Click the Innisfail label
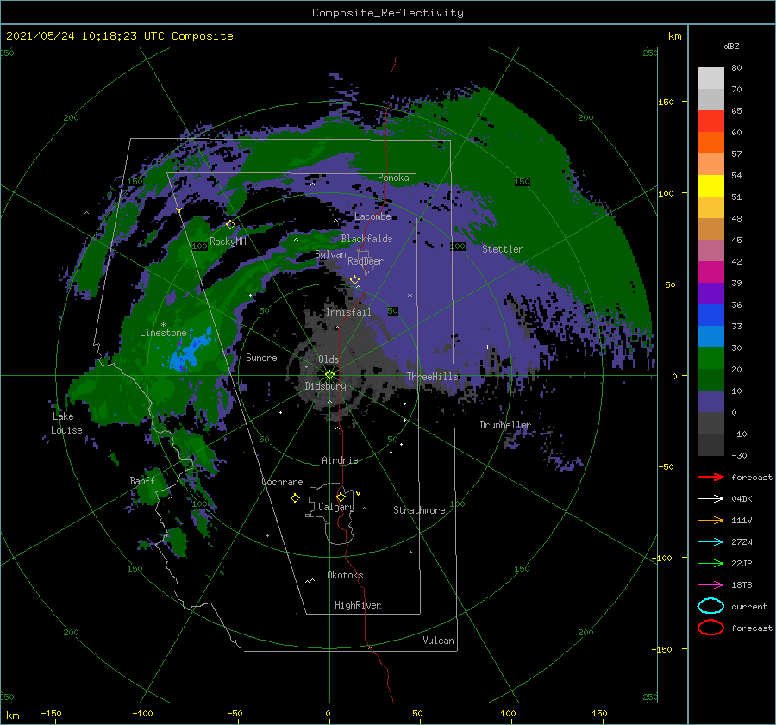Image resolution: width=776 pixels, height=725 pixels. [348, 312]
